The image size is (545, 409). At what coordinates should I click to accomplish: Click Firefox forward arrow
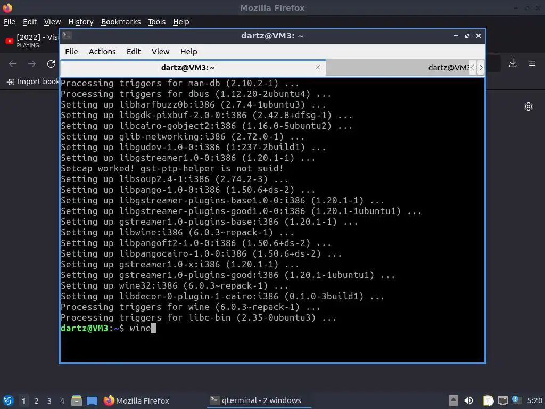pos(32,64)
